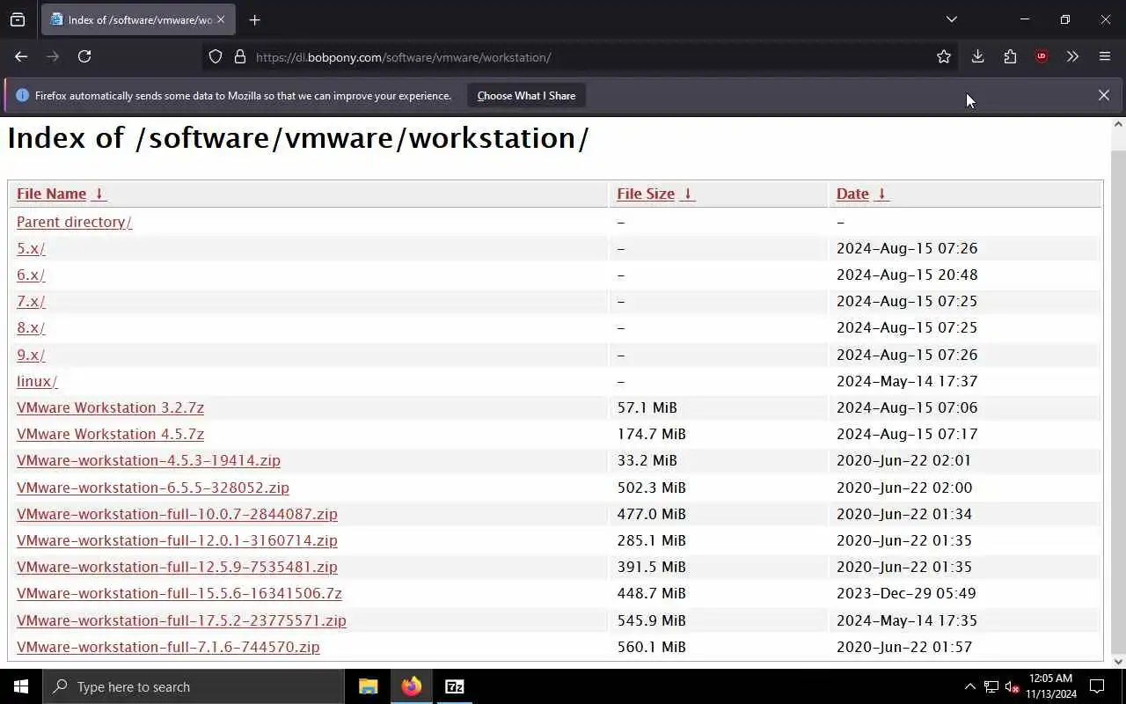Screen dimensions: 1126x704
Task: Open the Parent directory link
Action: (x=74, y=222)
